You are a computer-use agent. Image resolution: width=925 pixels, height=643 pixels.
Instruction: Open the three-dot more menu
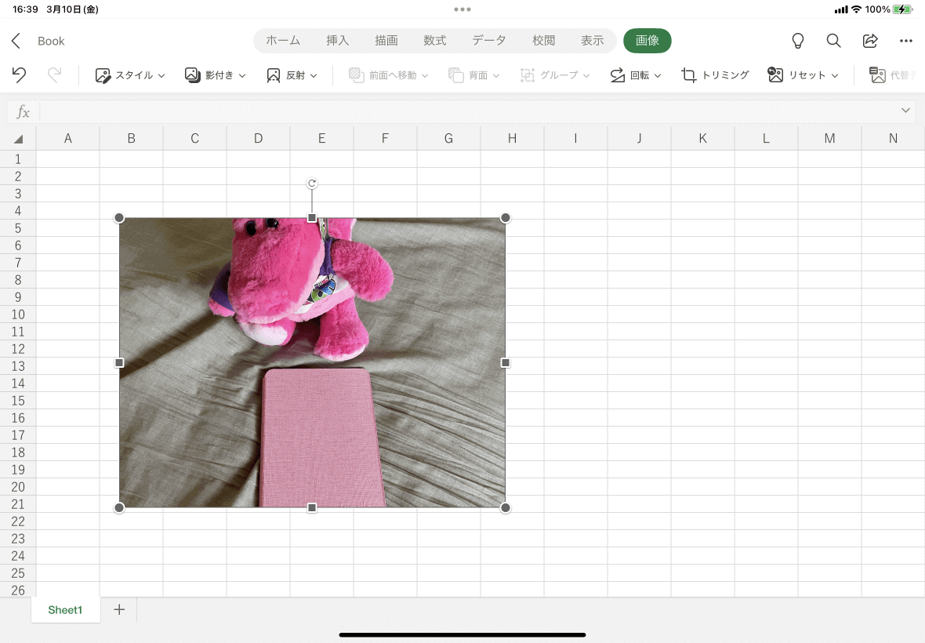906,41
